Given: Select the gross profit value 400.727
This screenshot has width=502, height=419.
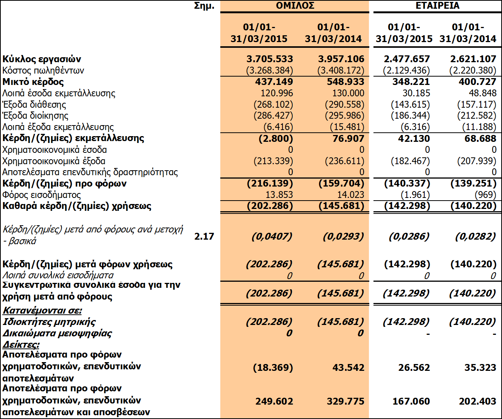Looking at the screenshot, I should point(477,82).
